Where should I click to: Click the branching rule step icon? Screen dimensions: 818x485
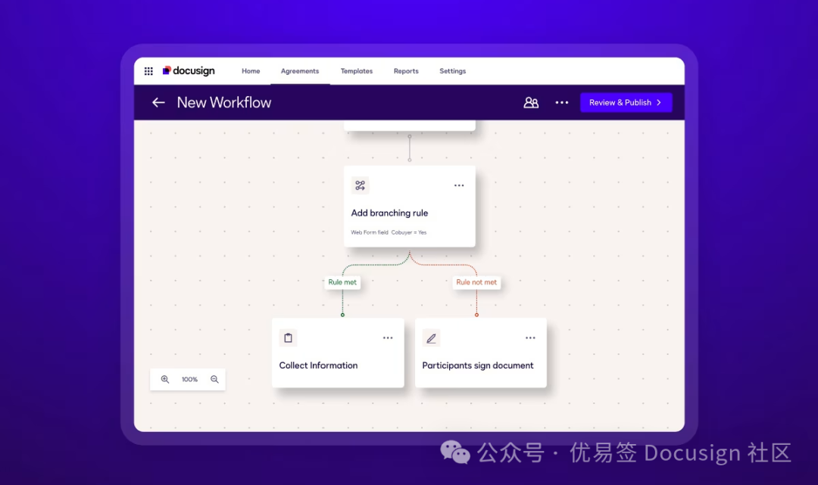pos(360,185)
